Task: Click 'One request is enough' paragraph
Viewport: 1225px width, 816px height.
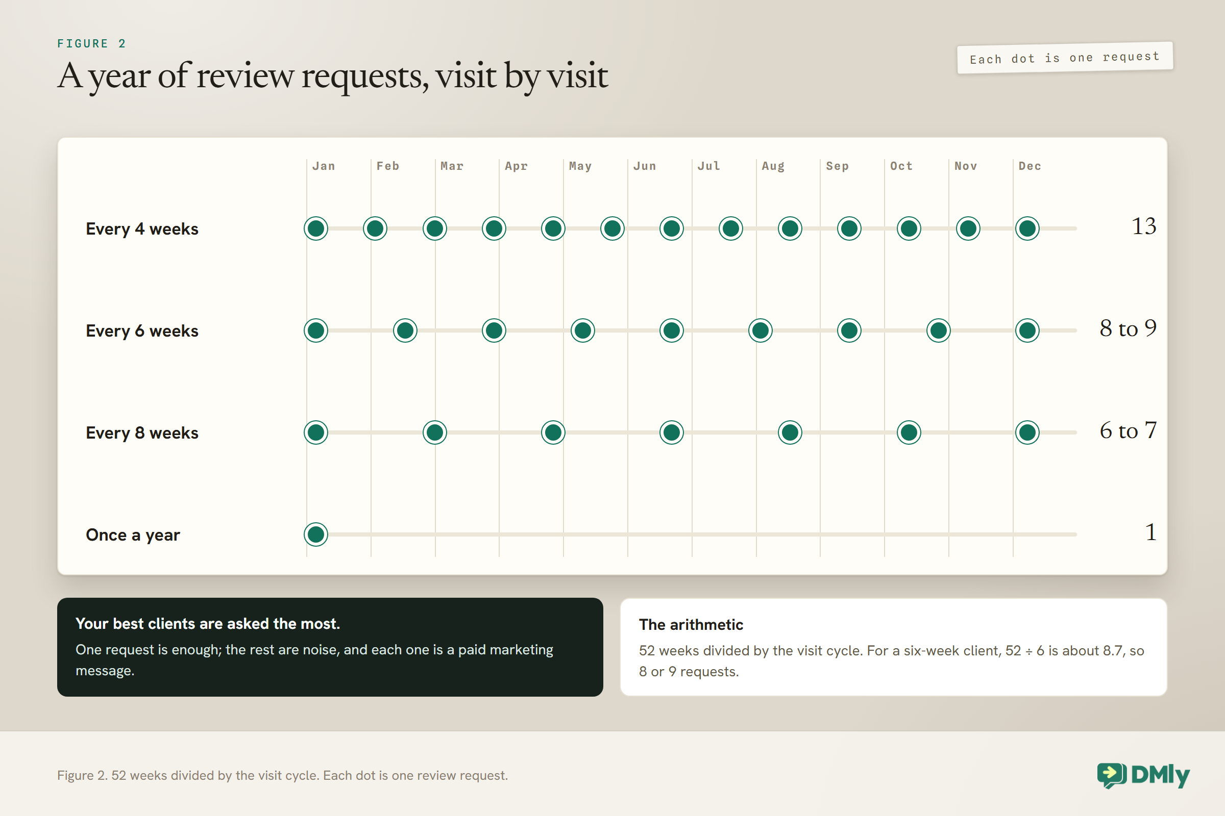Action: (314, 660)
